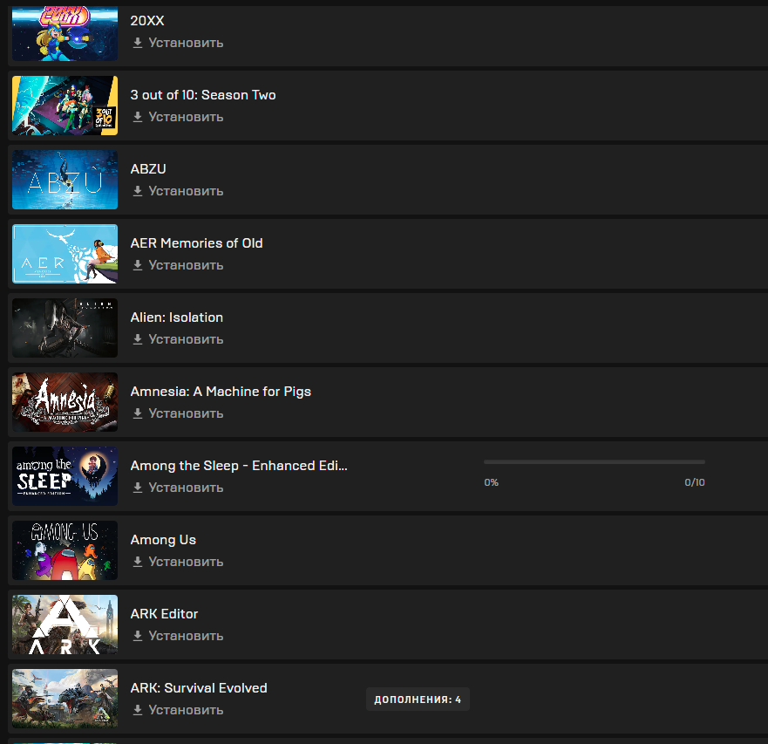Select the "Among Us" title text

(163, 540)
